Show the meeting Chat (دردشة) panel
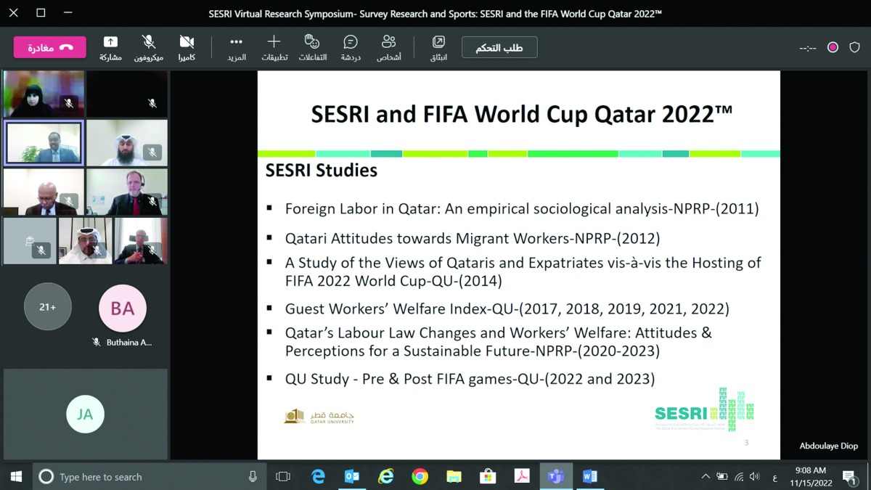Image resolution: width=871 pixels, height=490 pixels. (351, 47)
